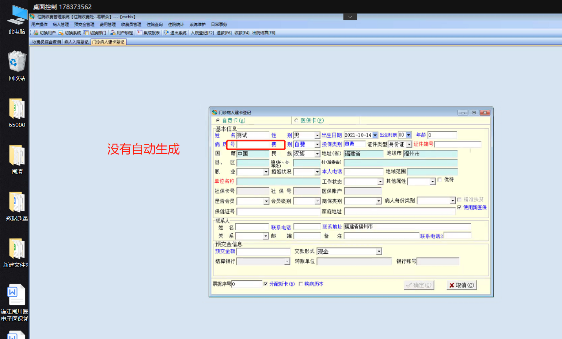Open the 病人管理 menu
562x339 pixels.
(x=61, y=24)
